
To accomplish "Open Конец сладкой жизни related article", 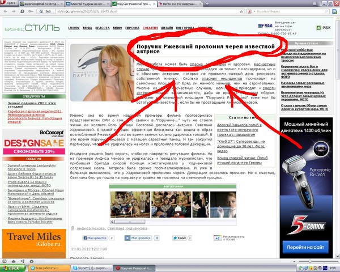I will pyautogui.click(x=242, y=160).
